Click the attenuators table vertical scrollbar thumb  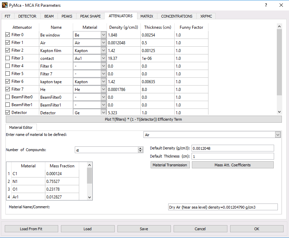(x=279, y=62)
